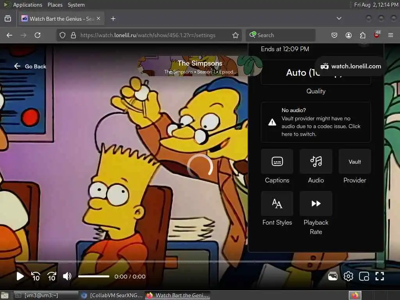Open the System menu

tap(76, 5)
